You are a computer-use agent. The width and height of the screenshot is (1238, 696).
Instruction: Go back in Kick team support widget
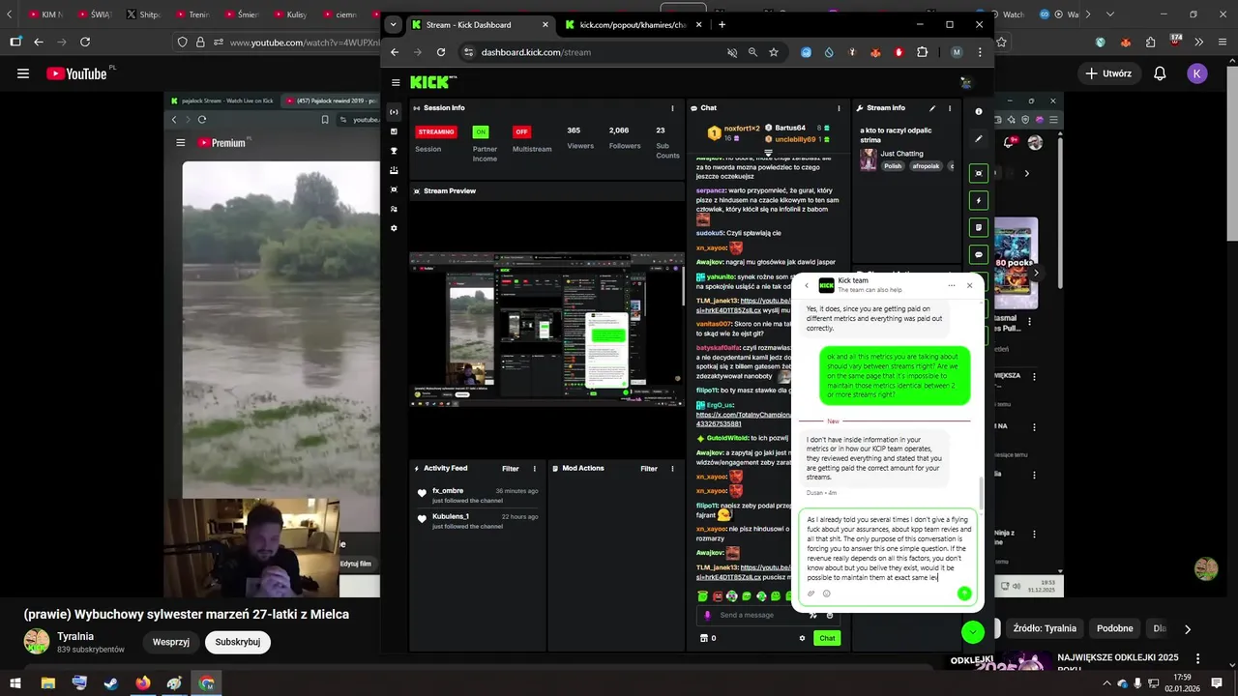coord(807,285)
